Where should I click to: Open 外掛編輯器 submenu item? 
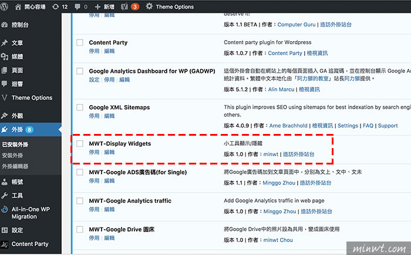click(15, 166)
